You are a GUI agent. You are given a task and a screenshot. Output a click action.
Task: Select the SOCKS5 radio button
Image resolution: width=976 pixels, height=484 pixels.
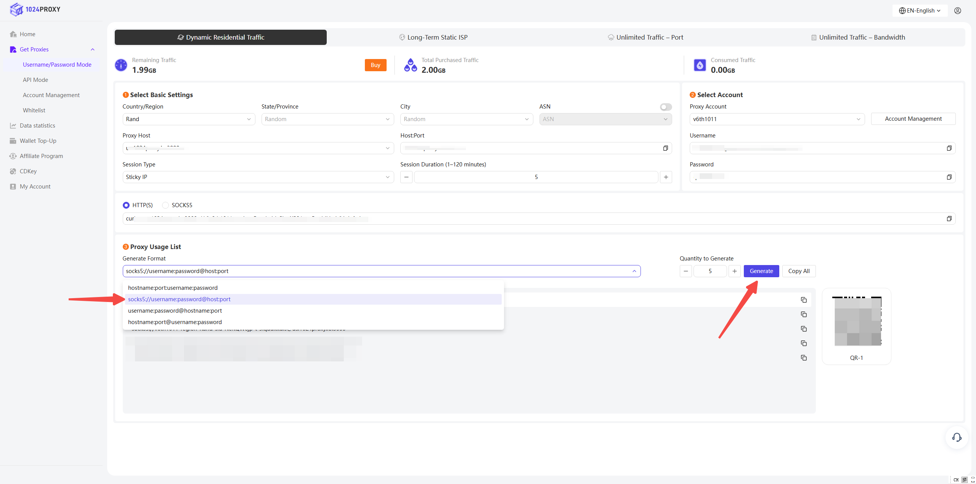(x=165, y=205)
